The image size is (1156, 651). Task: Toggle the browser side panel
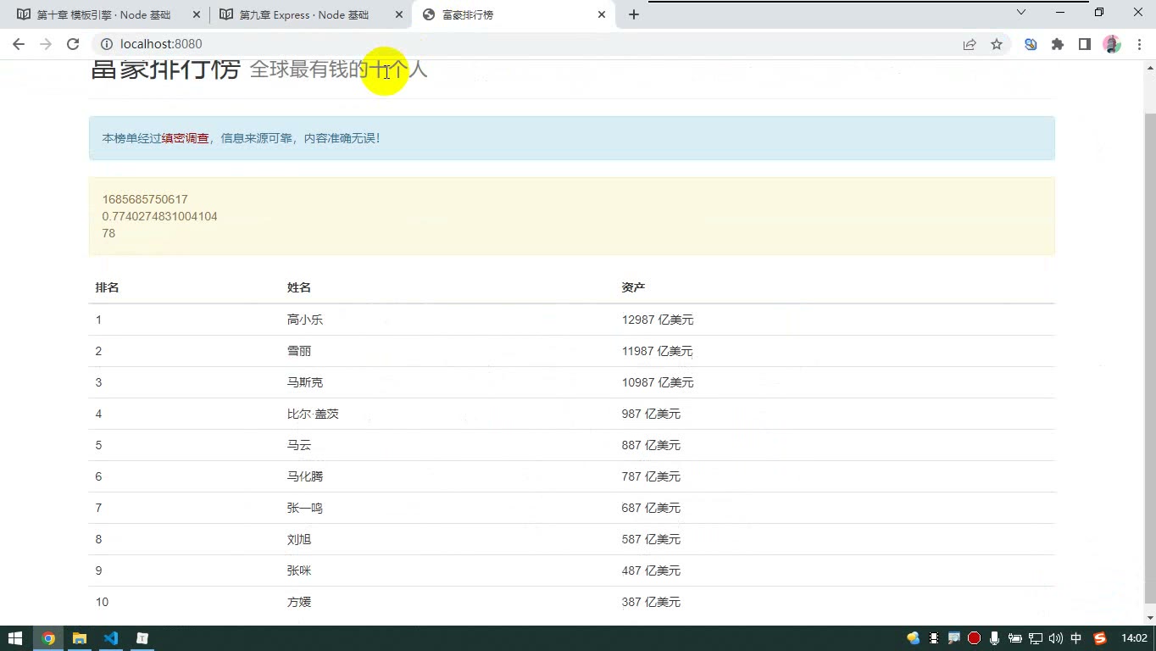coord(1085,44)
